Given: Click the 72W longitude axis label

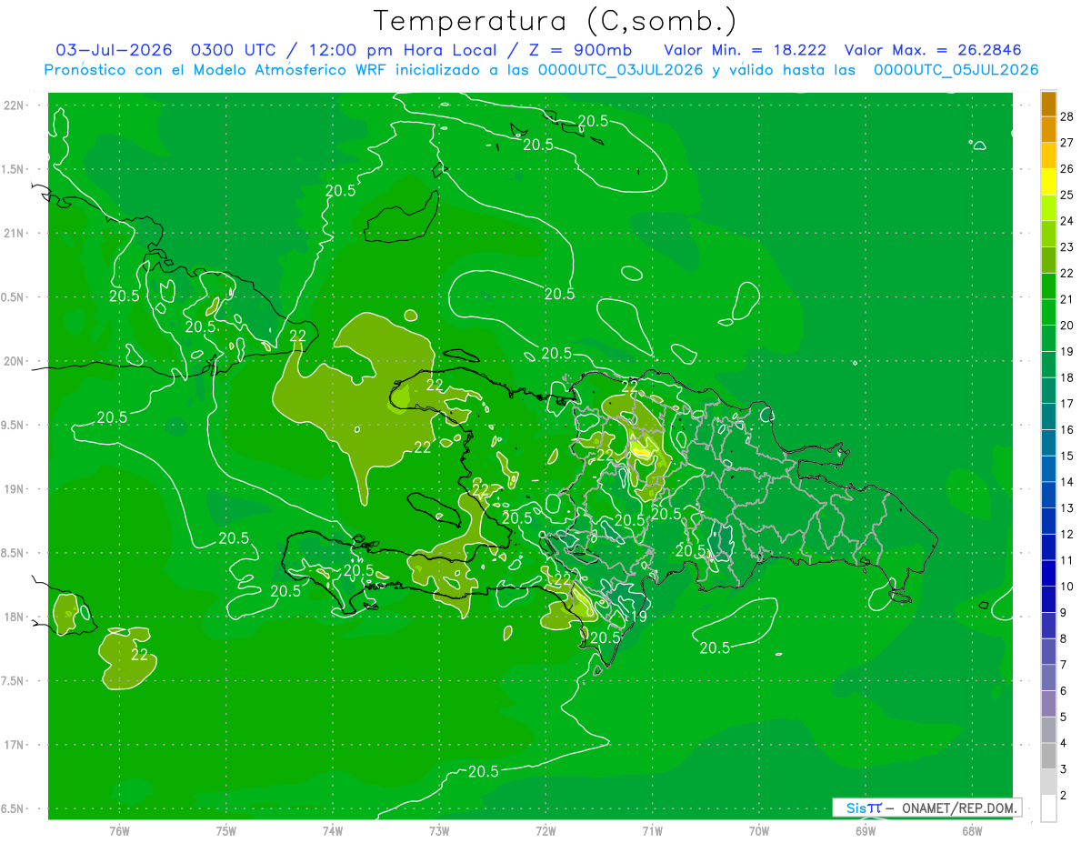Looking at the screenshot, I should click(545, 830).
